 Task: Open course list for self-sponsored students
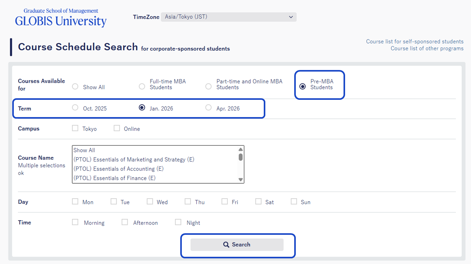tap(414, 41)
